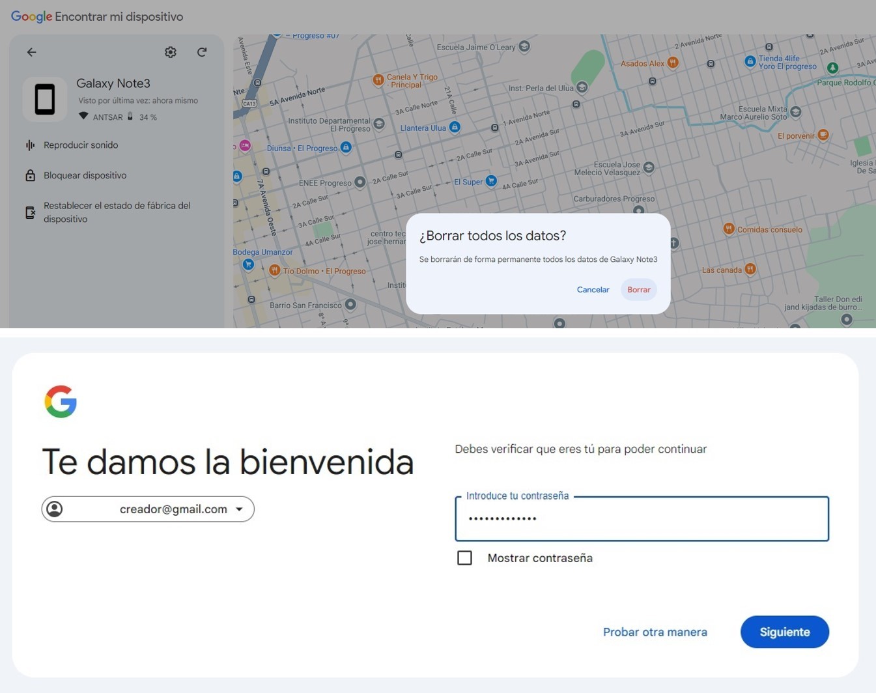Open the creador@gmail.com account dropdown
The image size is (876, 693).
coord(148,509)
